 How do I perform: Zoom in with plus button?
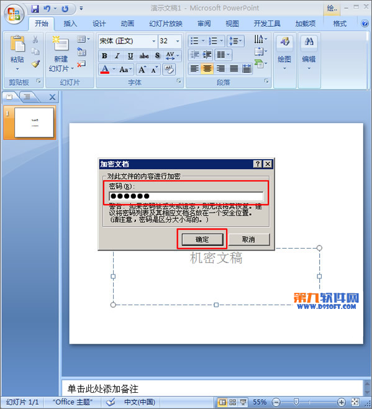click(x=342, y=402)
